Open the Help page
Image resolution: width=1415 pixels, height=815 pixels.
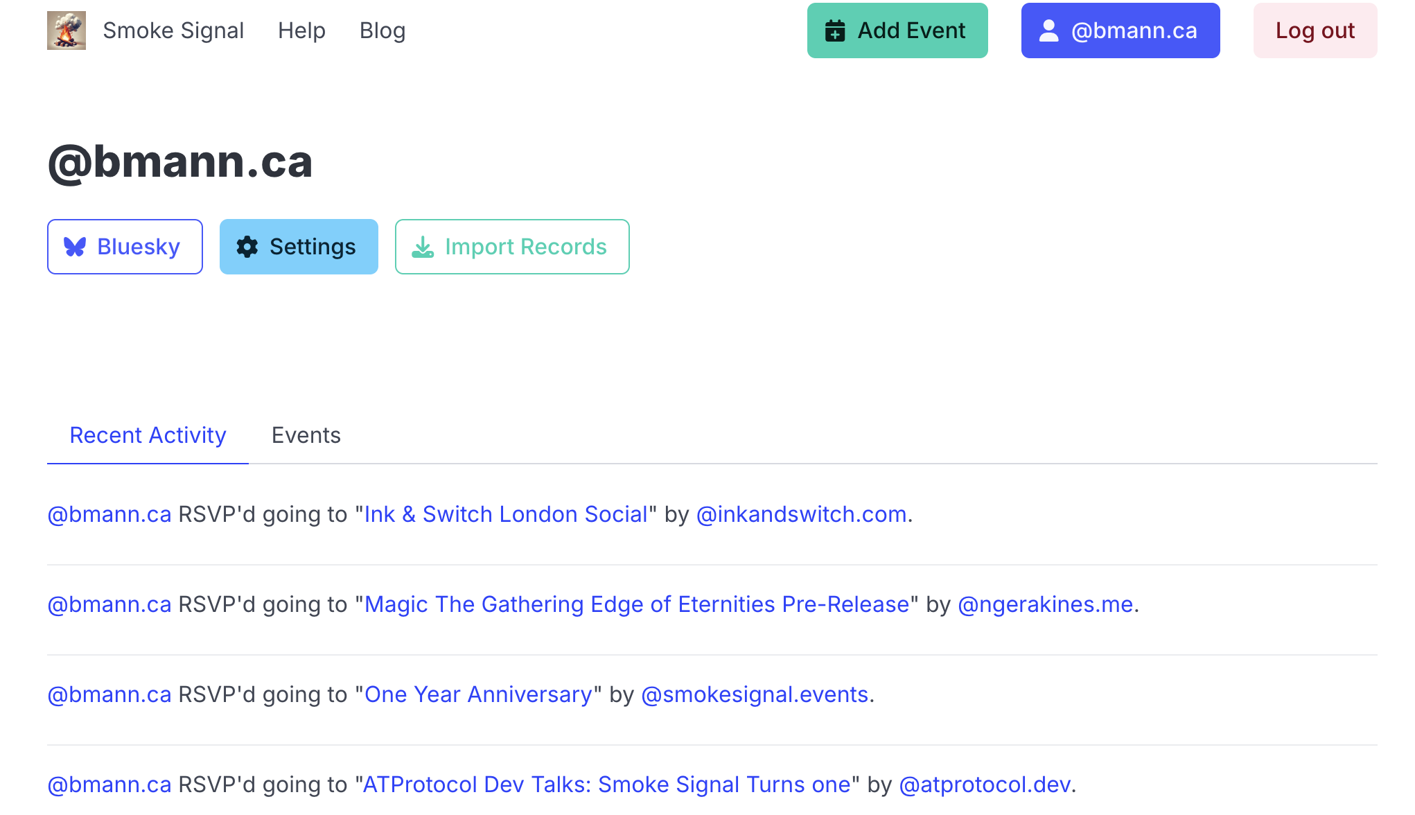click(x=301, y=30)
